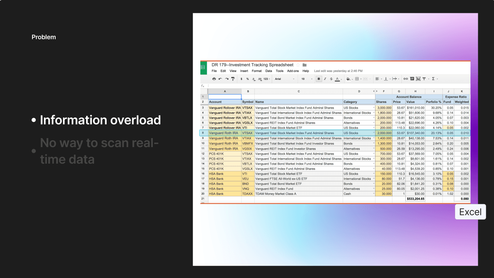Format as currency with dollar icon
The image size is (494, 278).
pos(241,79)
